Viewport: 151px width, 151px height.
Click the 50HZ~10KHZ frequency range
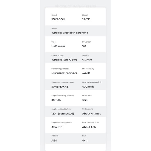[60, 87]
